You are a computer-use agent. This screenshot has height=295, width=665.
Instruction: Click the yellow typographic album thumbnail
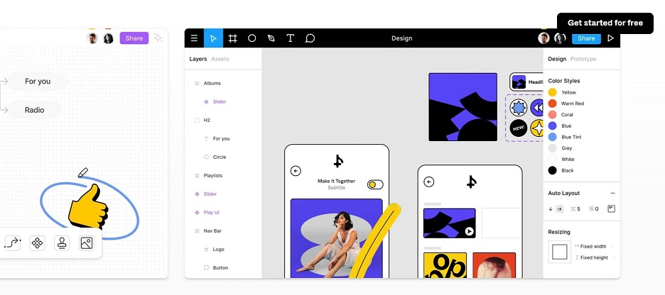[x=445, y=265]
